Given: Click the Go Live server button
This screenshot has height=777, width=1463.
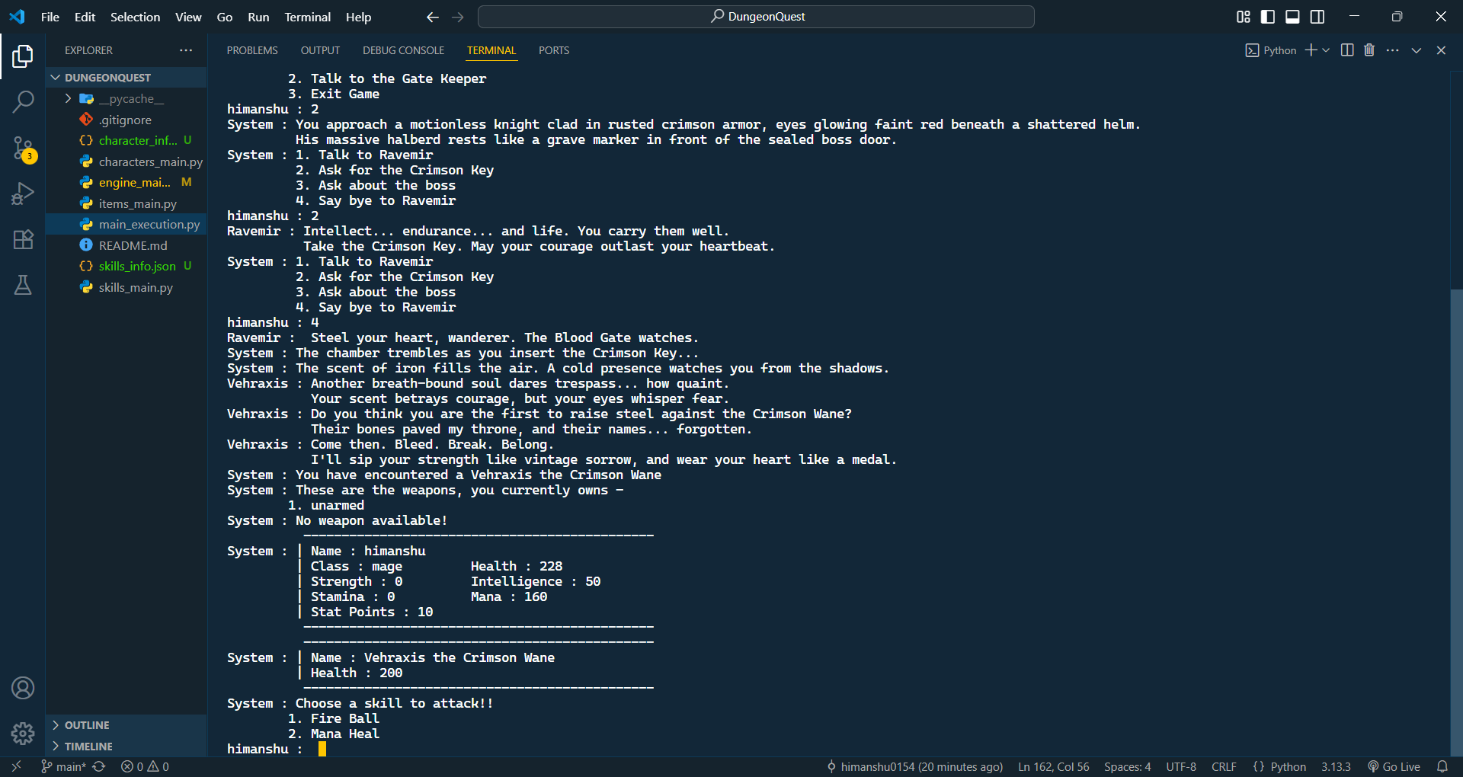Looking at the screenshot, I should [1394, 766].
